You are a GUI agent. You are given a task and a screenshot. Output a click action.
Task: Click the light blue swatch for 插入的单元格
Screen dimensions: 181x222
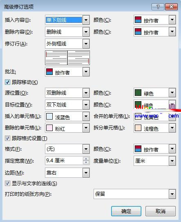click(x=49, y=116)
